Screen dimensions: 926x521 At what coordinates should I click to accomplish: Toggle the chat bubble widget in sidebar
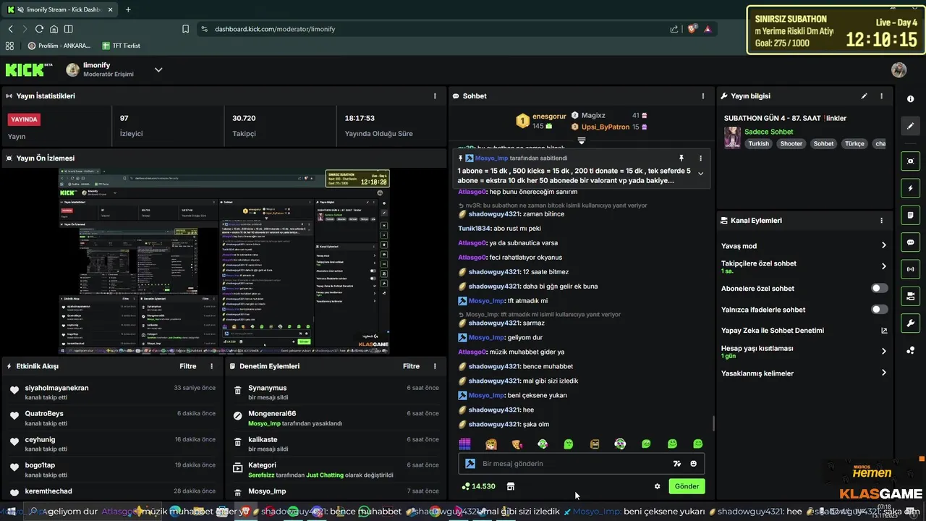pyautogui.click(x=910, y=242)
